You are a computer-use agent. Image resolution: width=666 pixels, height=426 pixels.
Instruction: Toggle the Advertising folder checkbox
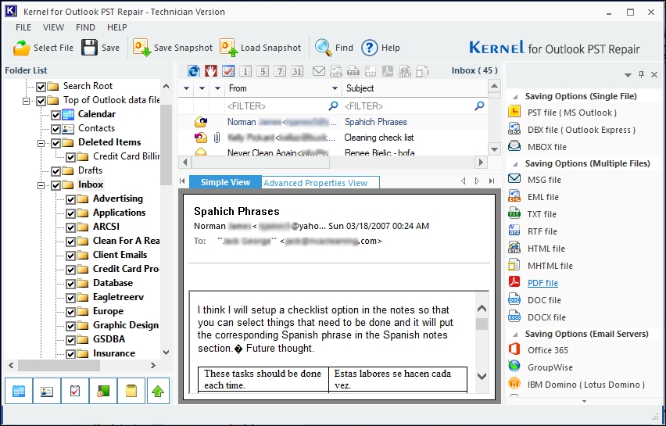(x=70, y=199)
